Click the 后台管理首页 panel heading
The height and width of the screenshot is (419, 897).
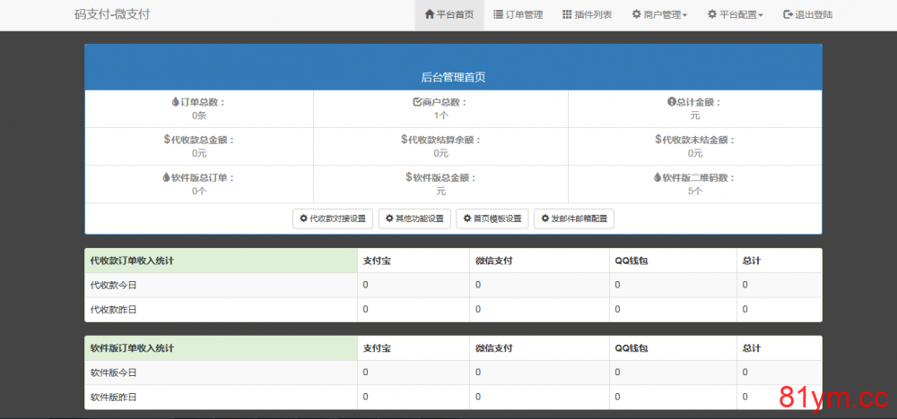tap(453, 77)
